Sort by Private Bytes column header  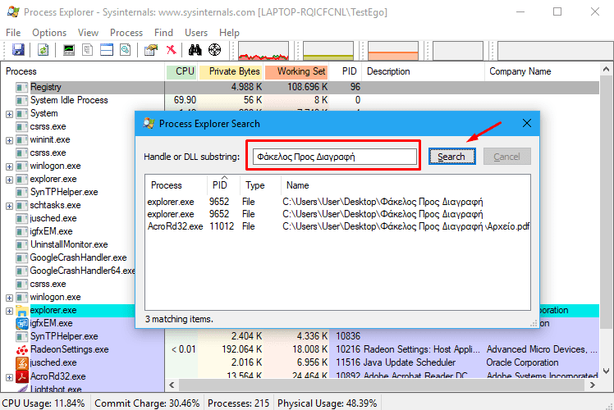[x=231, y=71]
